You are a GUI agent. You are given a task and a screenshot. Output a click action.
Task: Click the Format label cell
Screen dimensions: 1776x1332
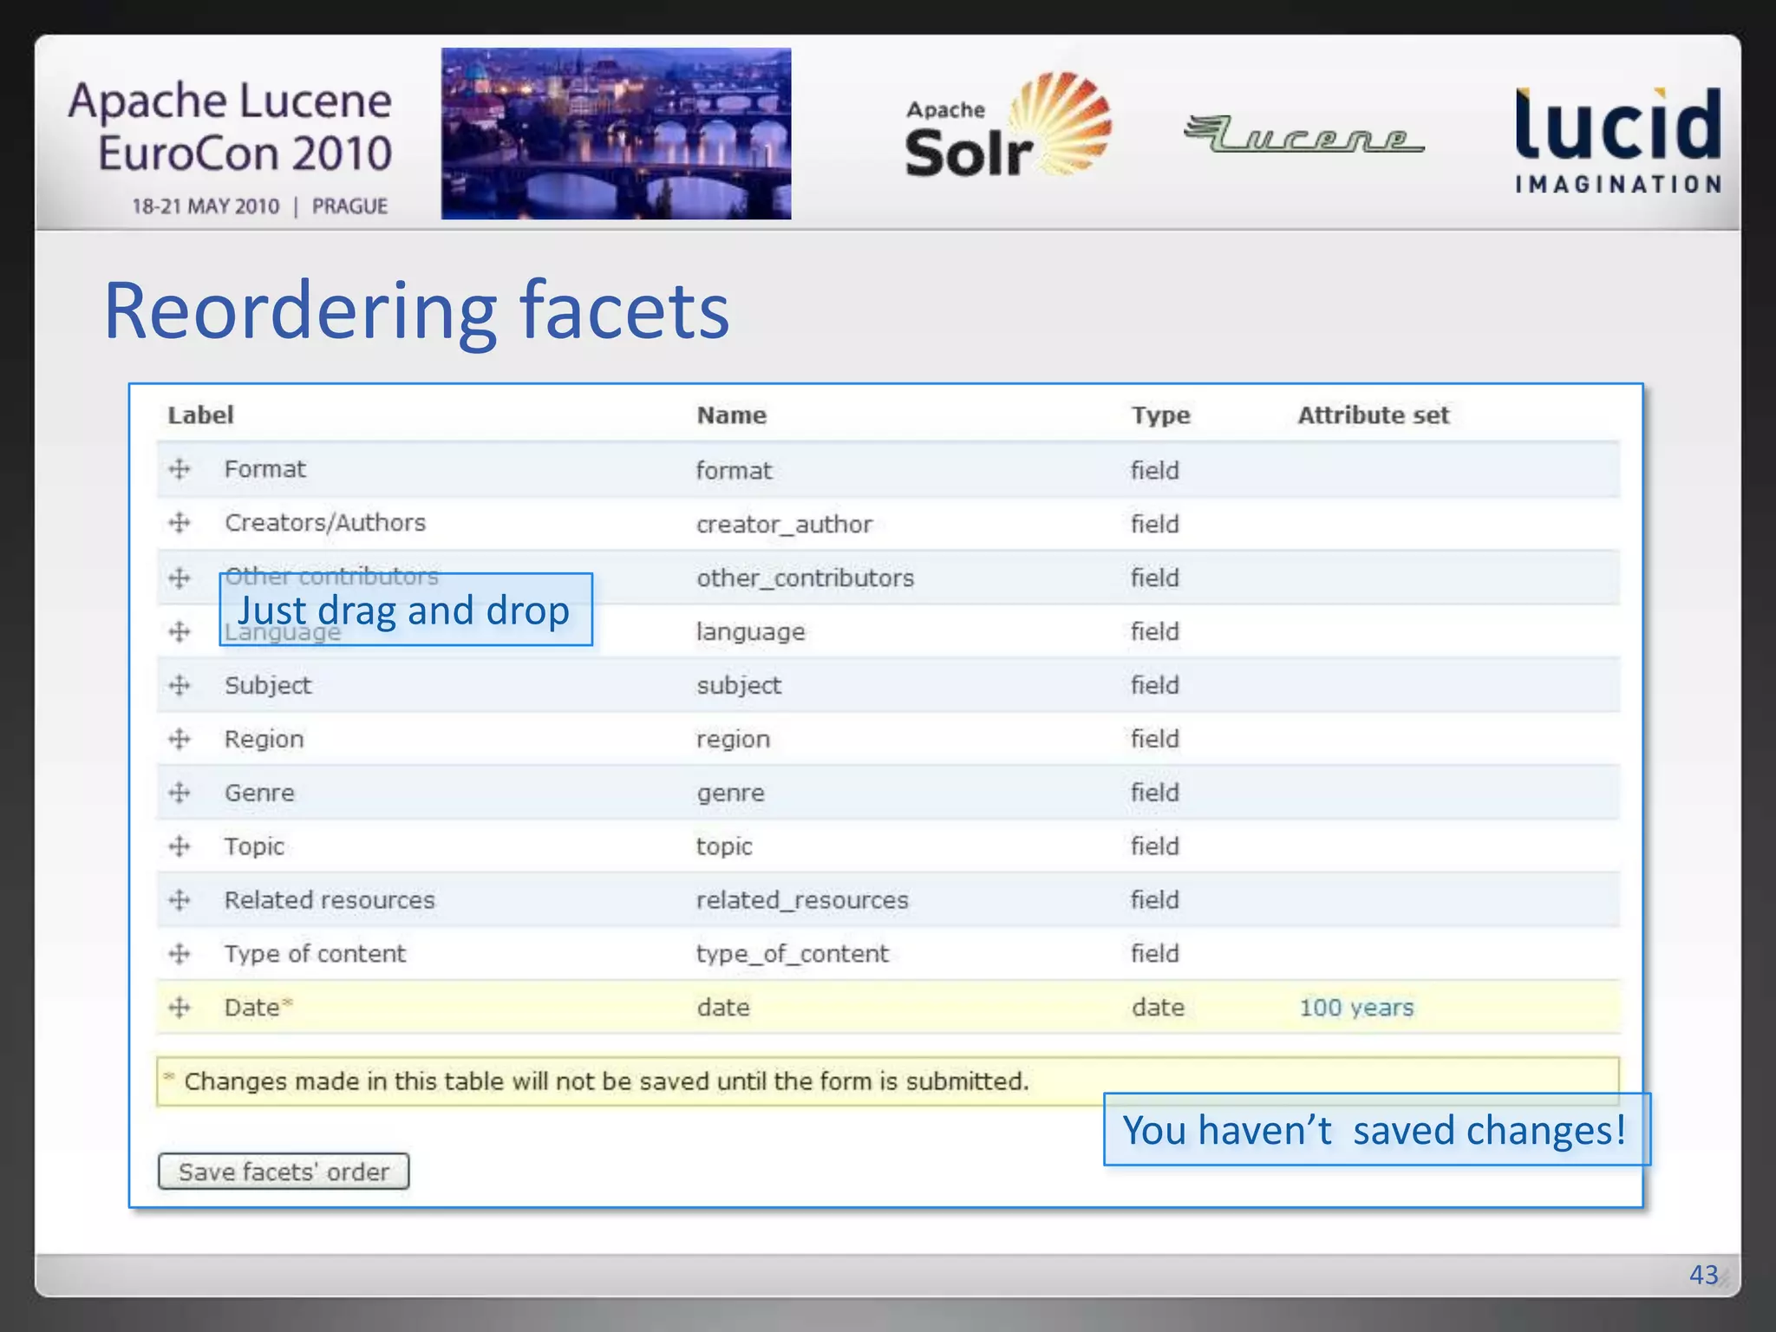point(265,469)
